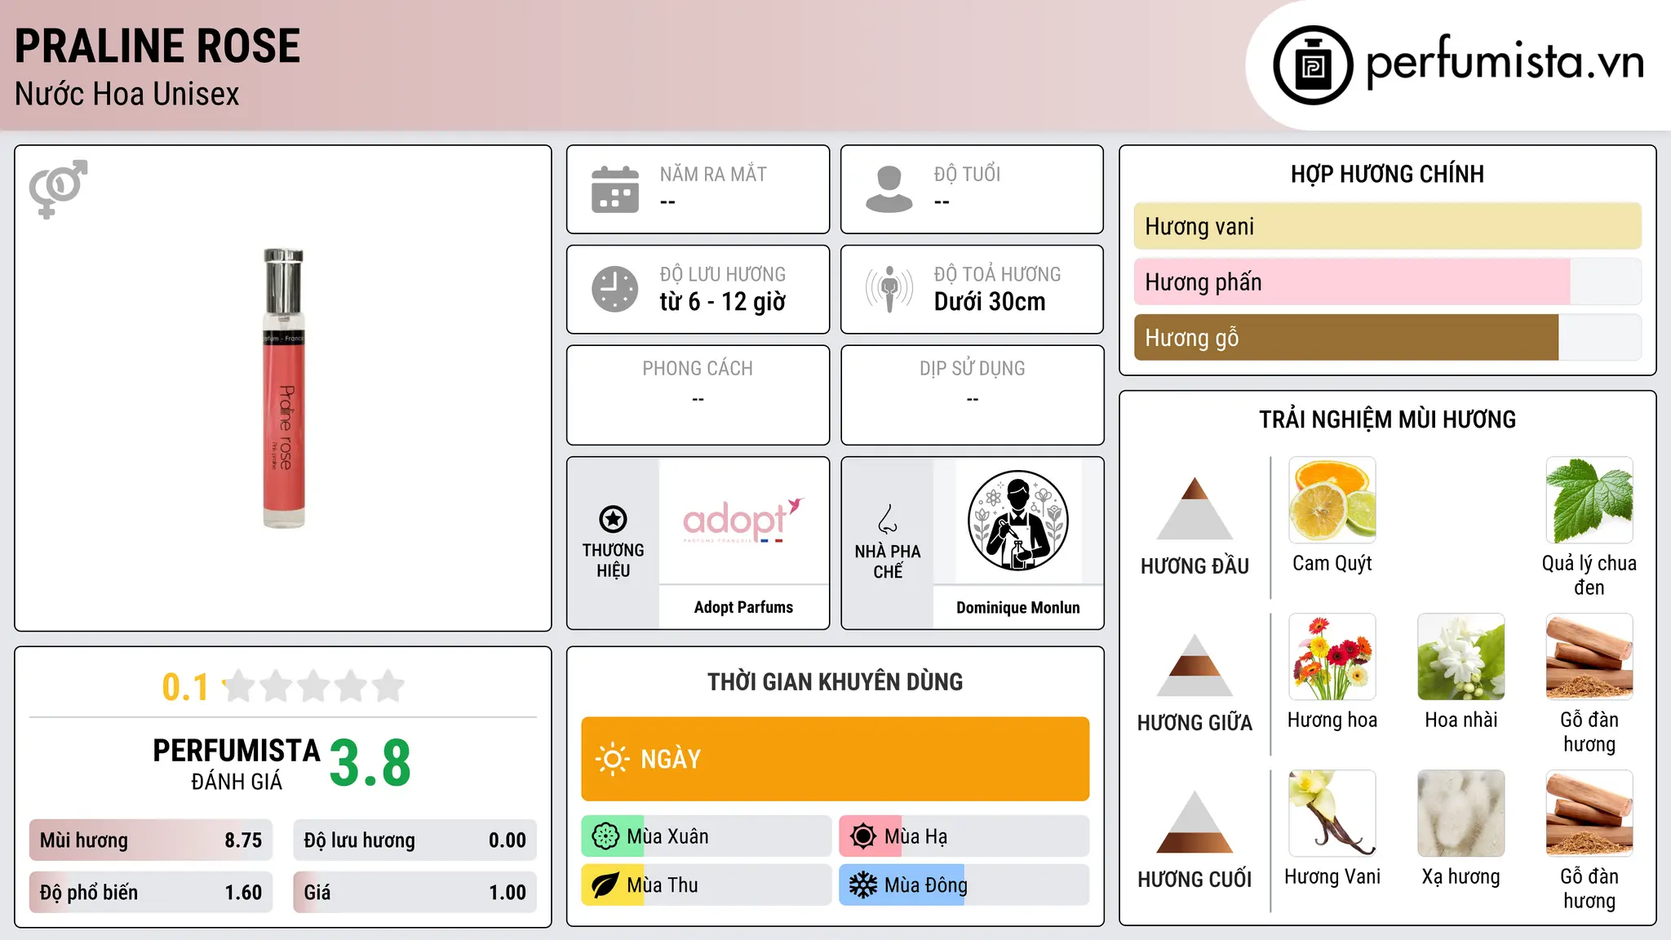Click the top-note pyramid icon above Hương đầu
The image size is (1671, 940).
[1195, 508]
